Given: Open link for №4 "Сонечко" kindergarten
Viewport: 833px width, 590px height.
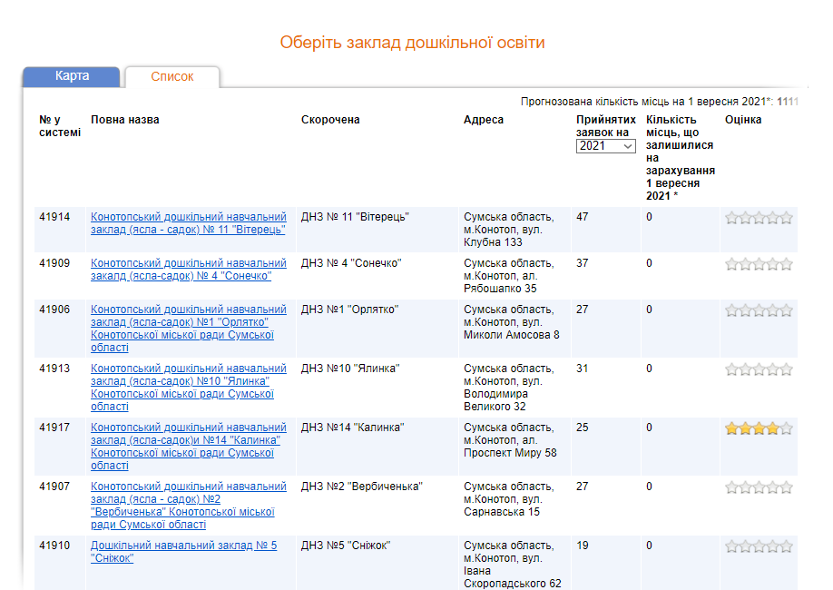Looking at the screenshot, I should [188, 270].
